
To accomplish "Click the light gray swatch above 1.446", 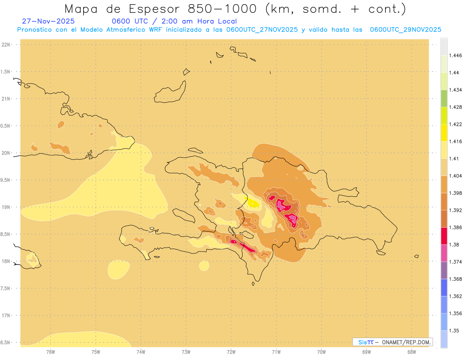I will coord(444,47).
